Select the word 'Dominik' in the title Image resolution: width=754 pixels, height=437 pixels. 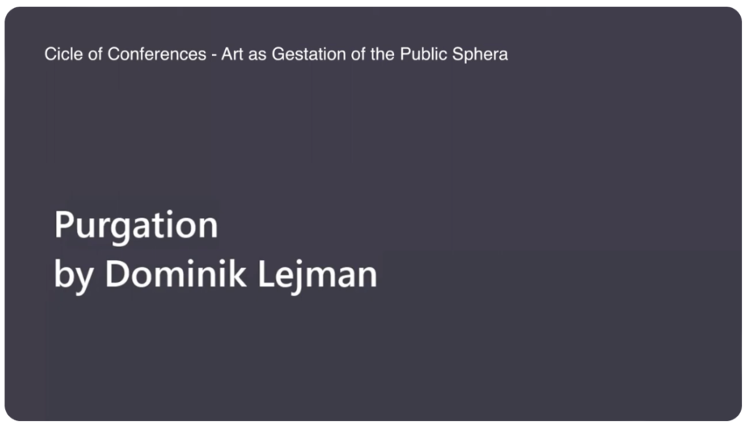coord(175,273)
